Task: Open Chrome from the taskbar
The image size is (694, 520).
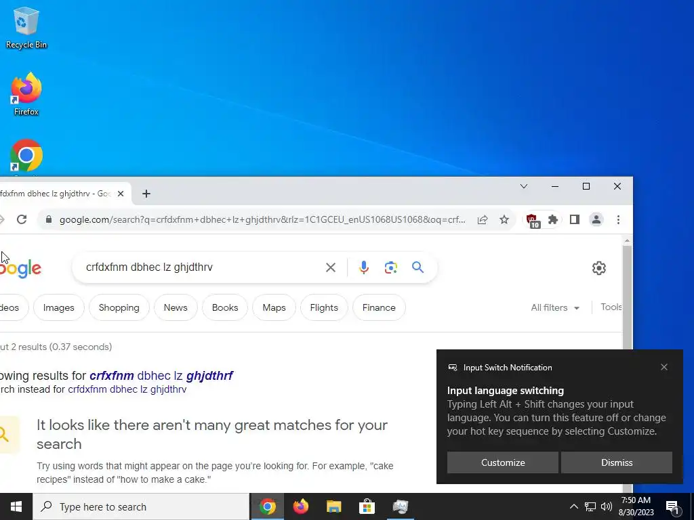Action: coord(268,506)
